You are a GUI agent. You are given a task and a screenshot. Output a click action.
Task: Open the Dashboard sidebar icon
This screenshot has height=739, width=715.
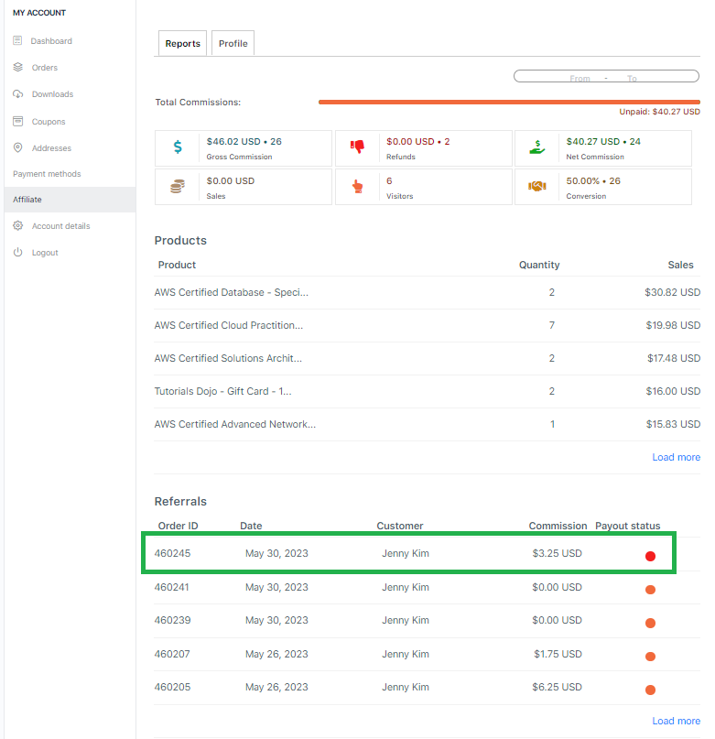(x=16, y=40)
